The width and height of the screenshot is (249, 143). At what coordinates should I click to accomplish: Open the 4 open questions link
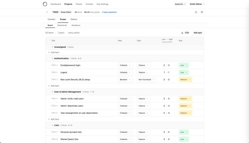(x=109, y=12)
